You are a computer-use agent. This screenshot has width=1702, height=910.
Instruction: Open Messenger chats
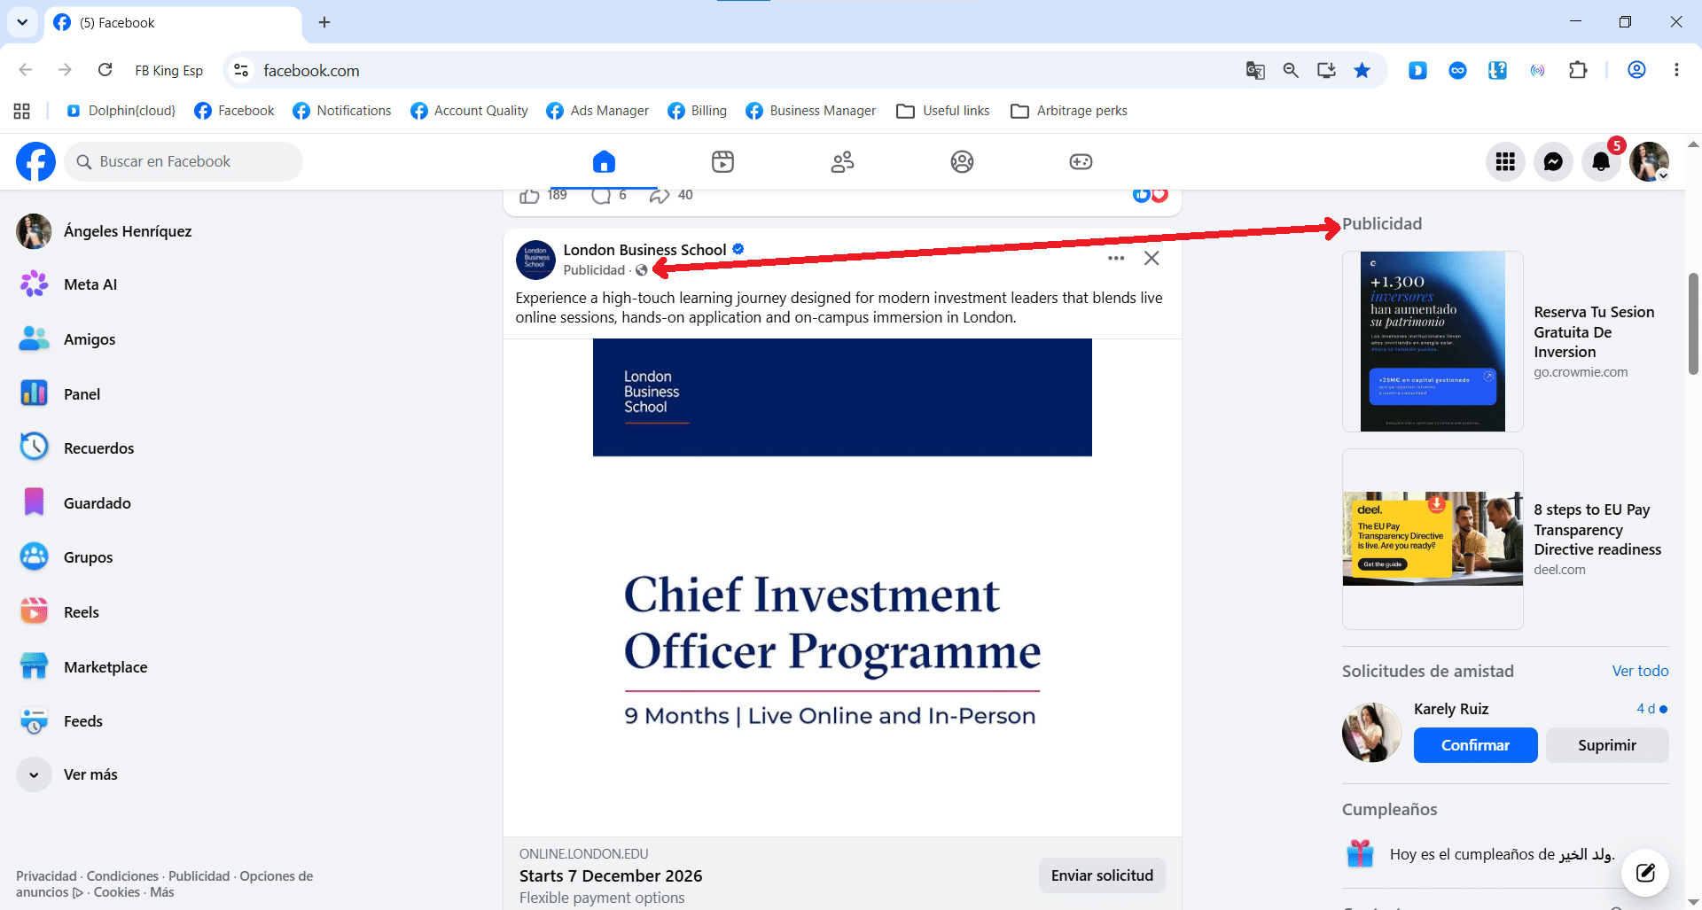pos(1553,161)
